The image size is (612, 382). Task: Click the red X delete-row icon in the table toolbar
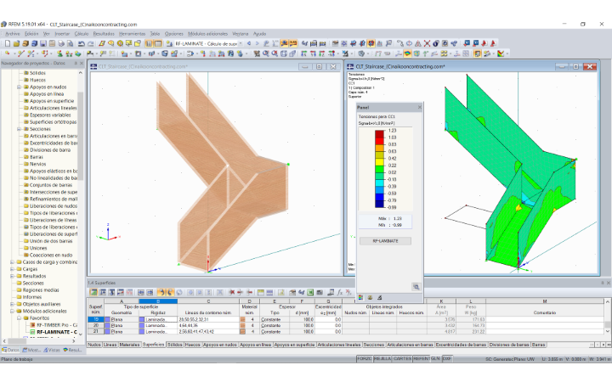[231, 292]
